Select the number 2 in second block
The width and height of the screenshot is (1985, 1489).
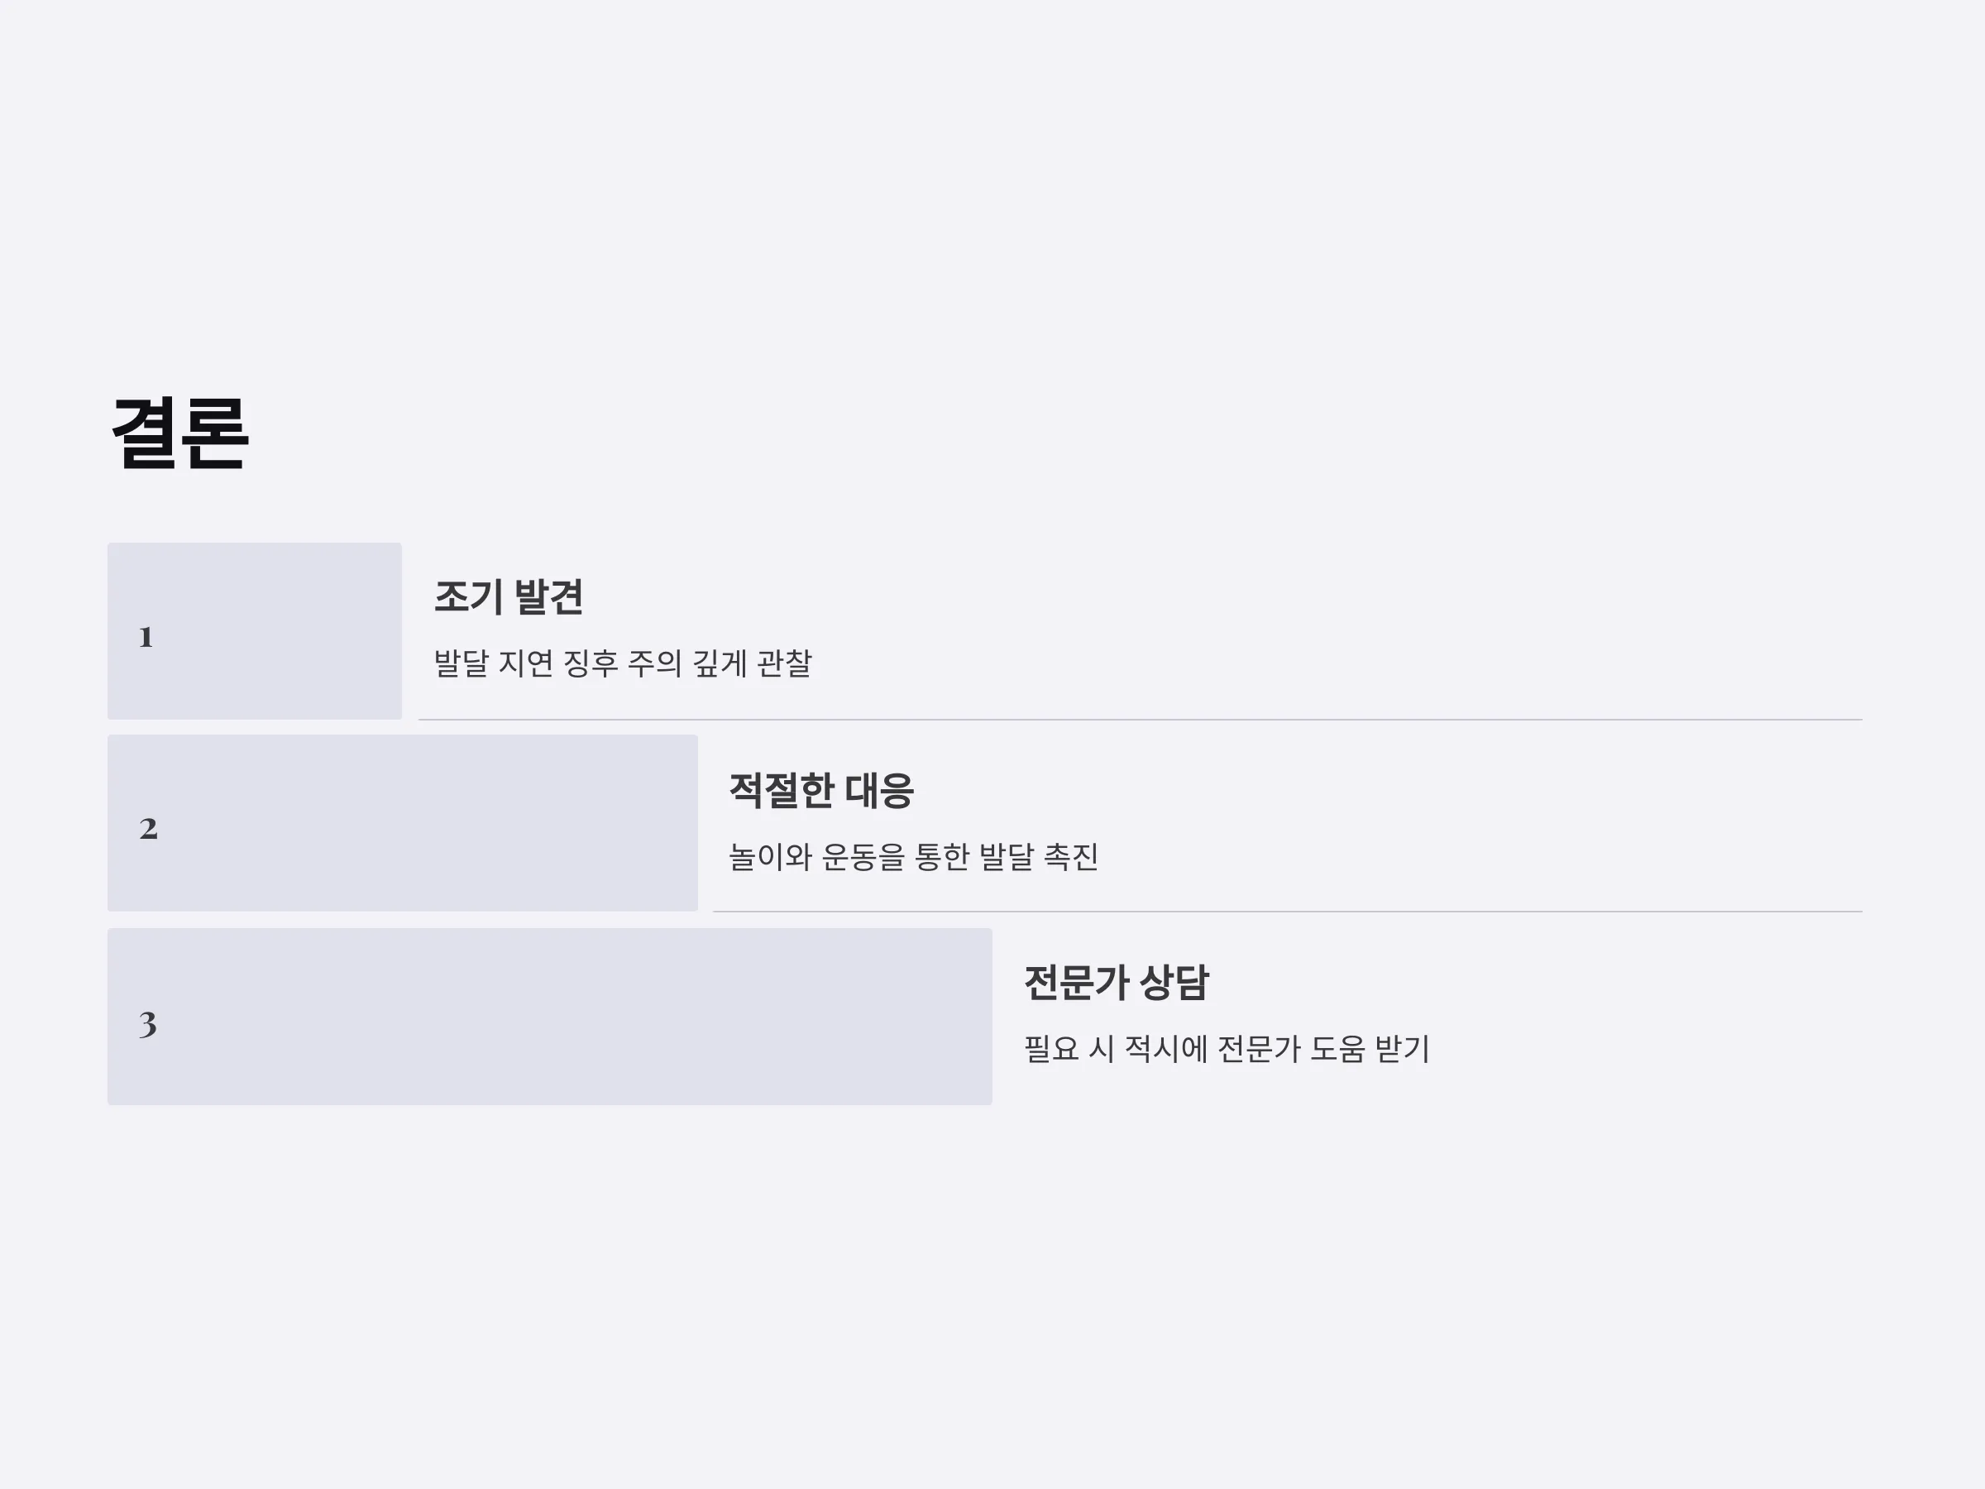tap(148, 828)
